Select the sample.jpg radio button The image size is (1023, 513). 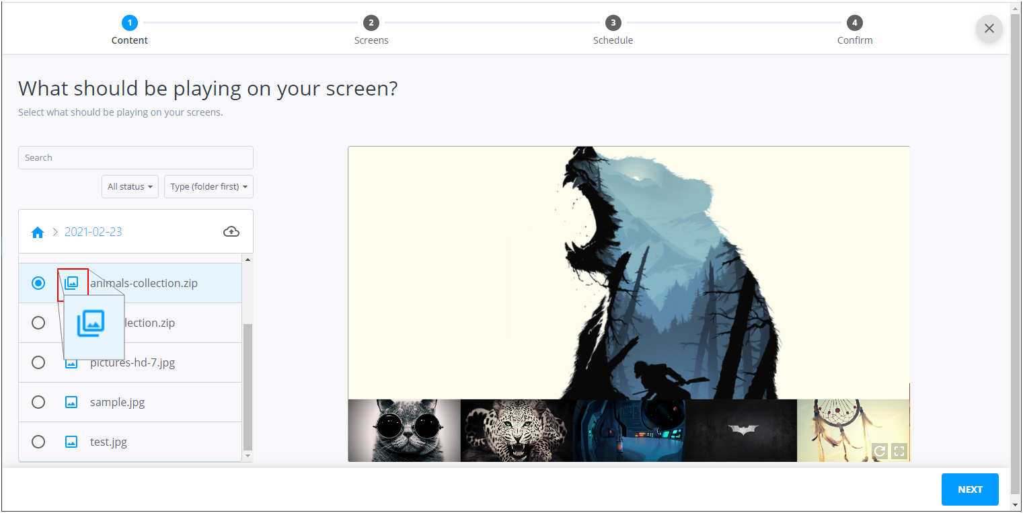tap(38, 402)
